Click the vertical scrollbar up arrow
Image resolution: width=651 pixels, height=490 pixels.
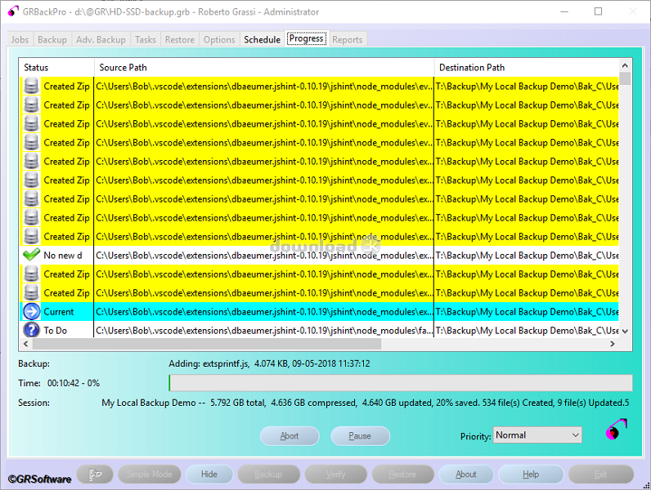click(625, 65)
